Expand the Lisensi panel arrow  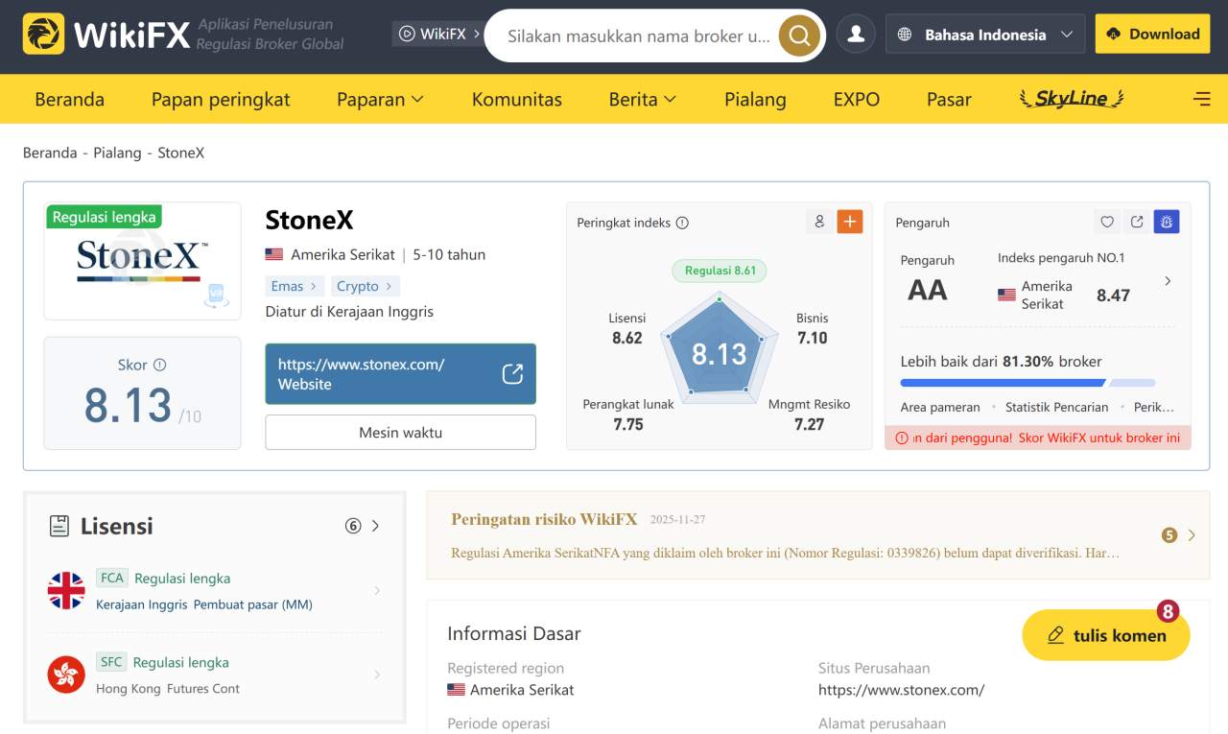pos(375,526)
